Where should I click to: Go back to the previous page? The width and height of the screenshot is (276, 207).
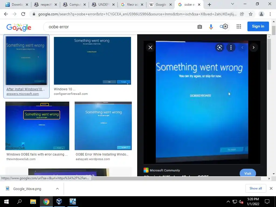(x=6, y=14)
